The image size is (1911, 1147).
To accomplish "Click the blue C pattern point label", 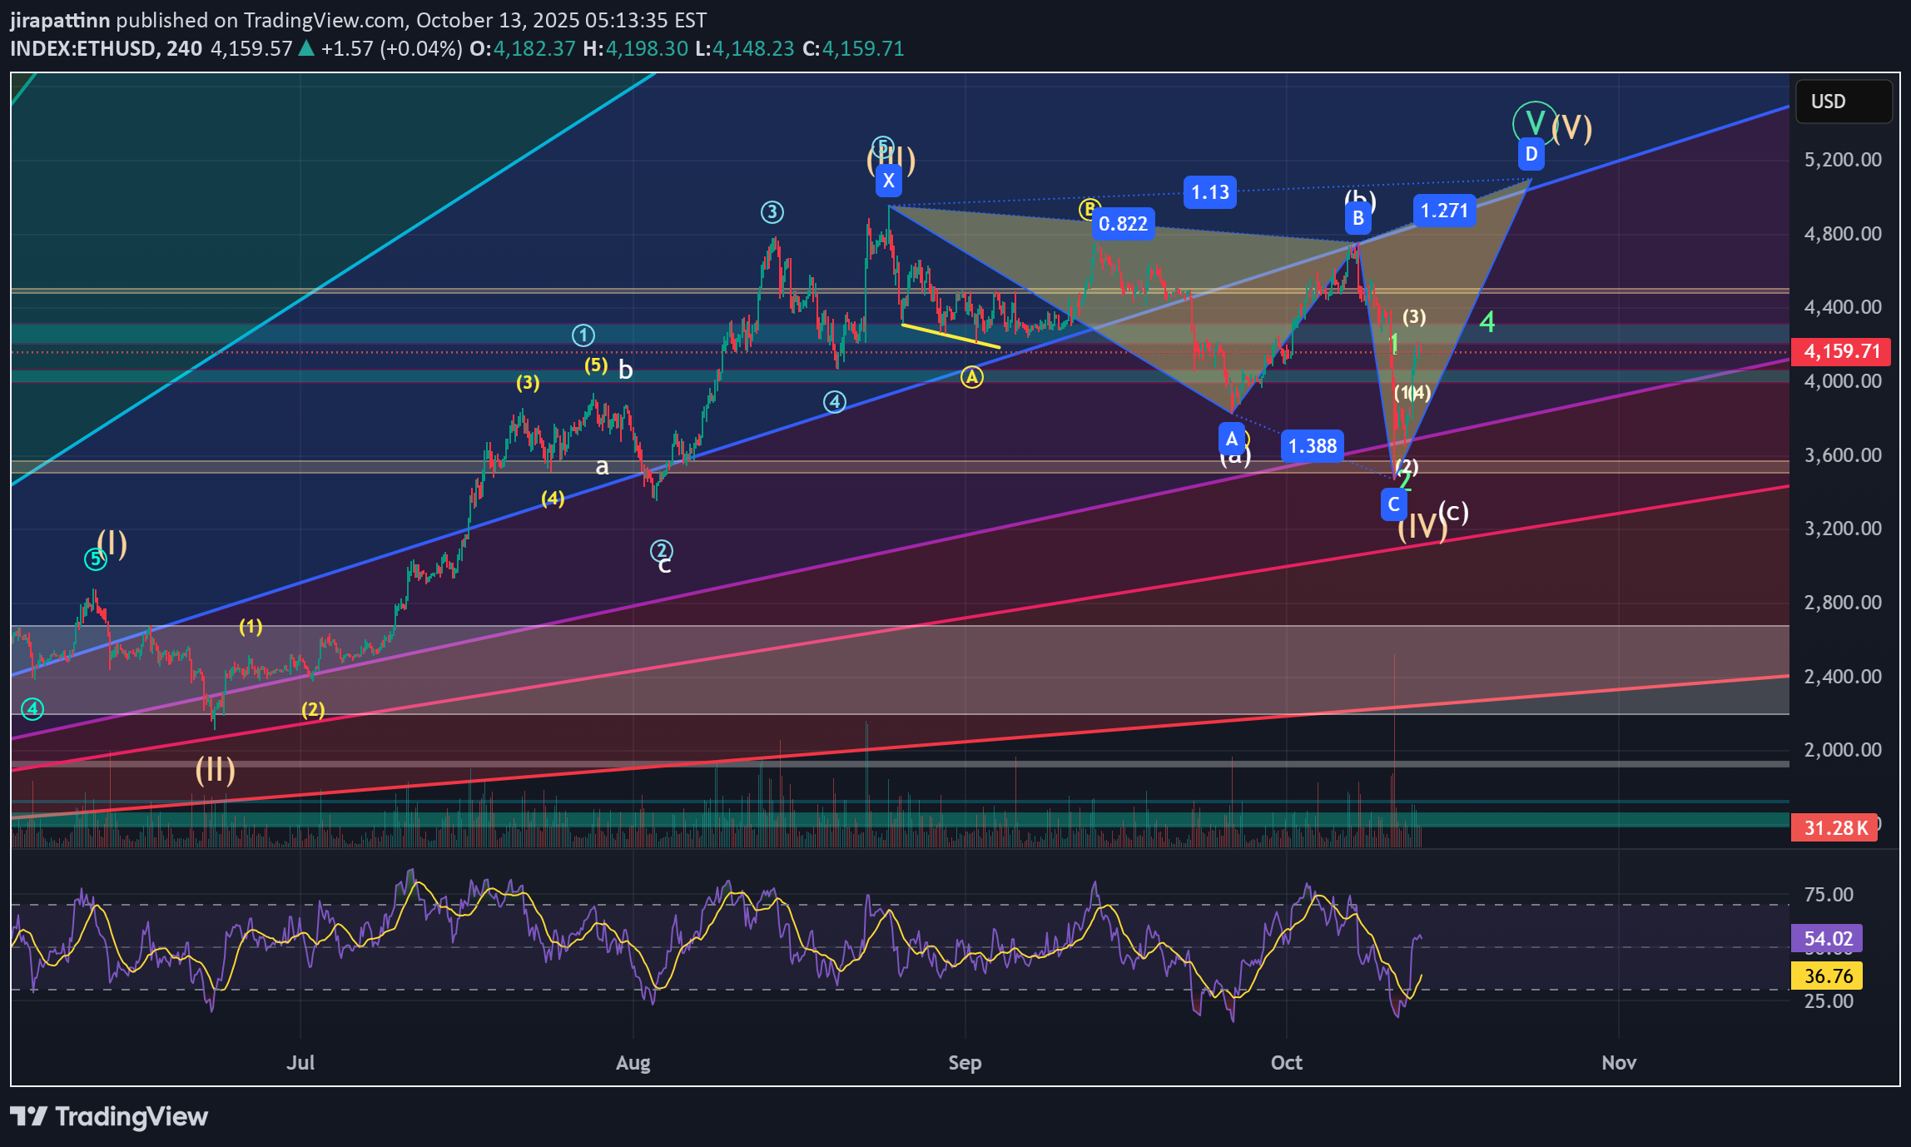I will pyautogui.click(x=1393, y=504).
